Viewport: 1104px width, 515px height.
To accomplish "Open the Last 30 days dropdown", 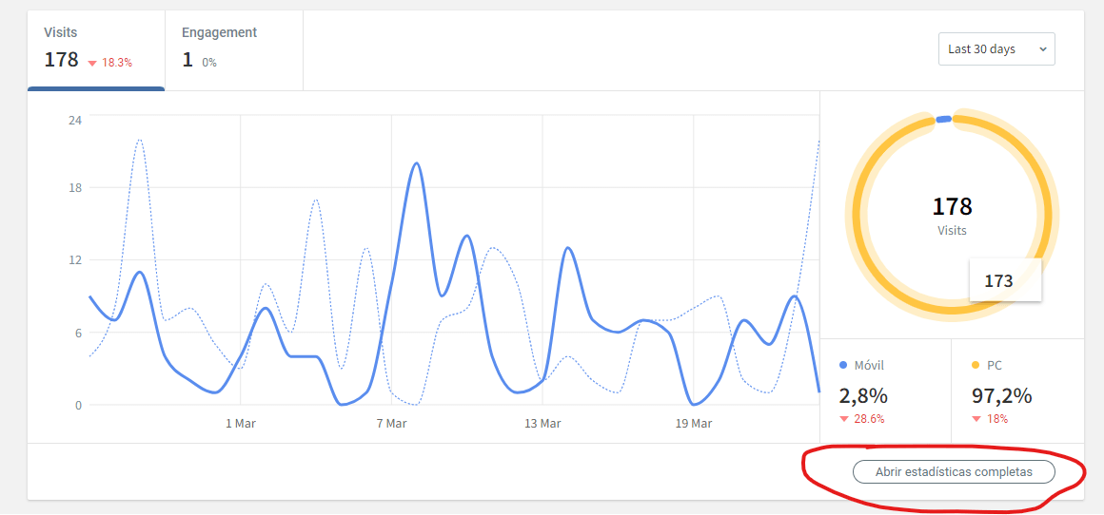I will pyautogui.click(x=996, y=49).
